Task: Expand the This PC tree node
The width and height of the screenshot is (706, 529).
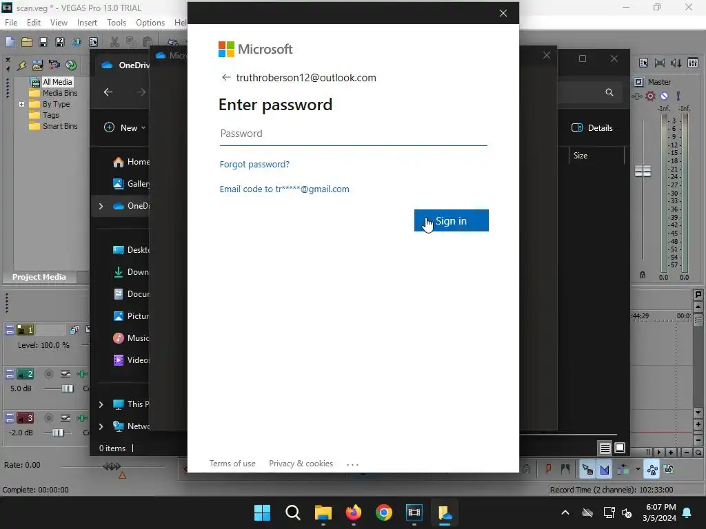Action: point(101,404)
